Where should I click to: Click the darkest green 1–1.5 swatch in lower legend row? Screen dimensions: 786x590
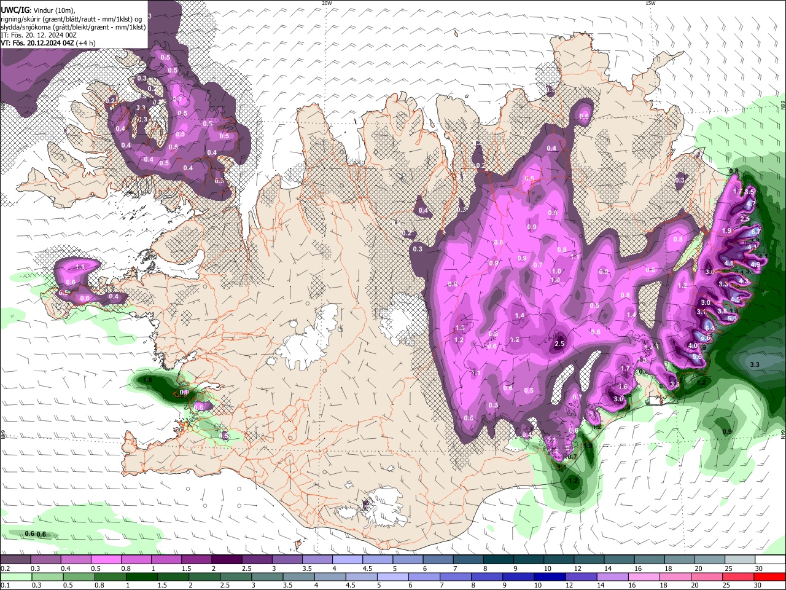(x=141, y=576)
